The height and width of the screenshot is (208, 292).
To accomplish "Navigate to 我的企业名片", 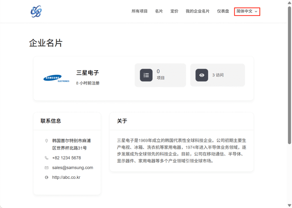I will pos(197,11).
